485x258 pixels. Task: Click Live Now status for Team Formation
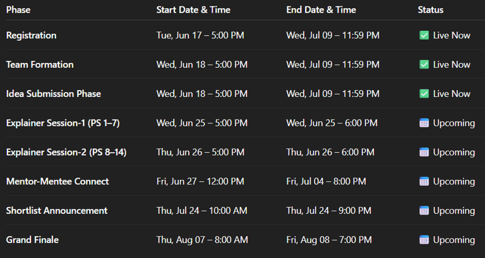click(x=452, y=65)
